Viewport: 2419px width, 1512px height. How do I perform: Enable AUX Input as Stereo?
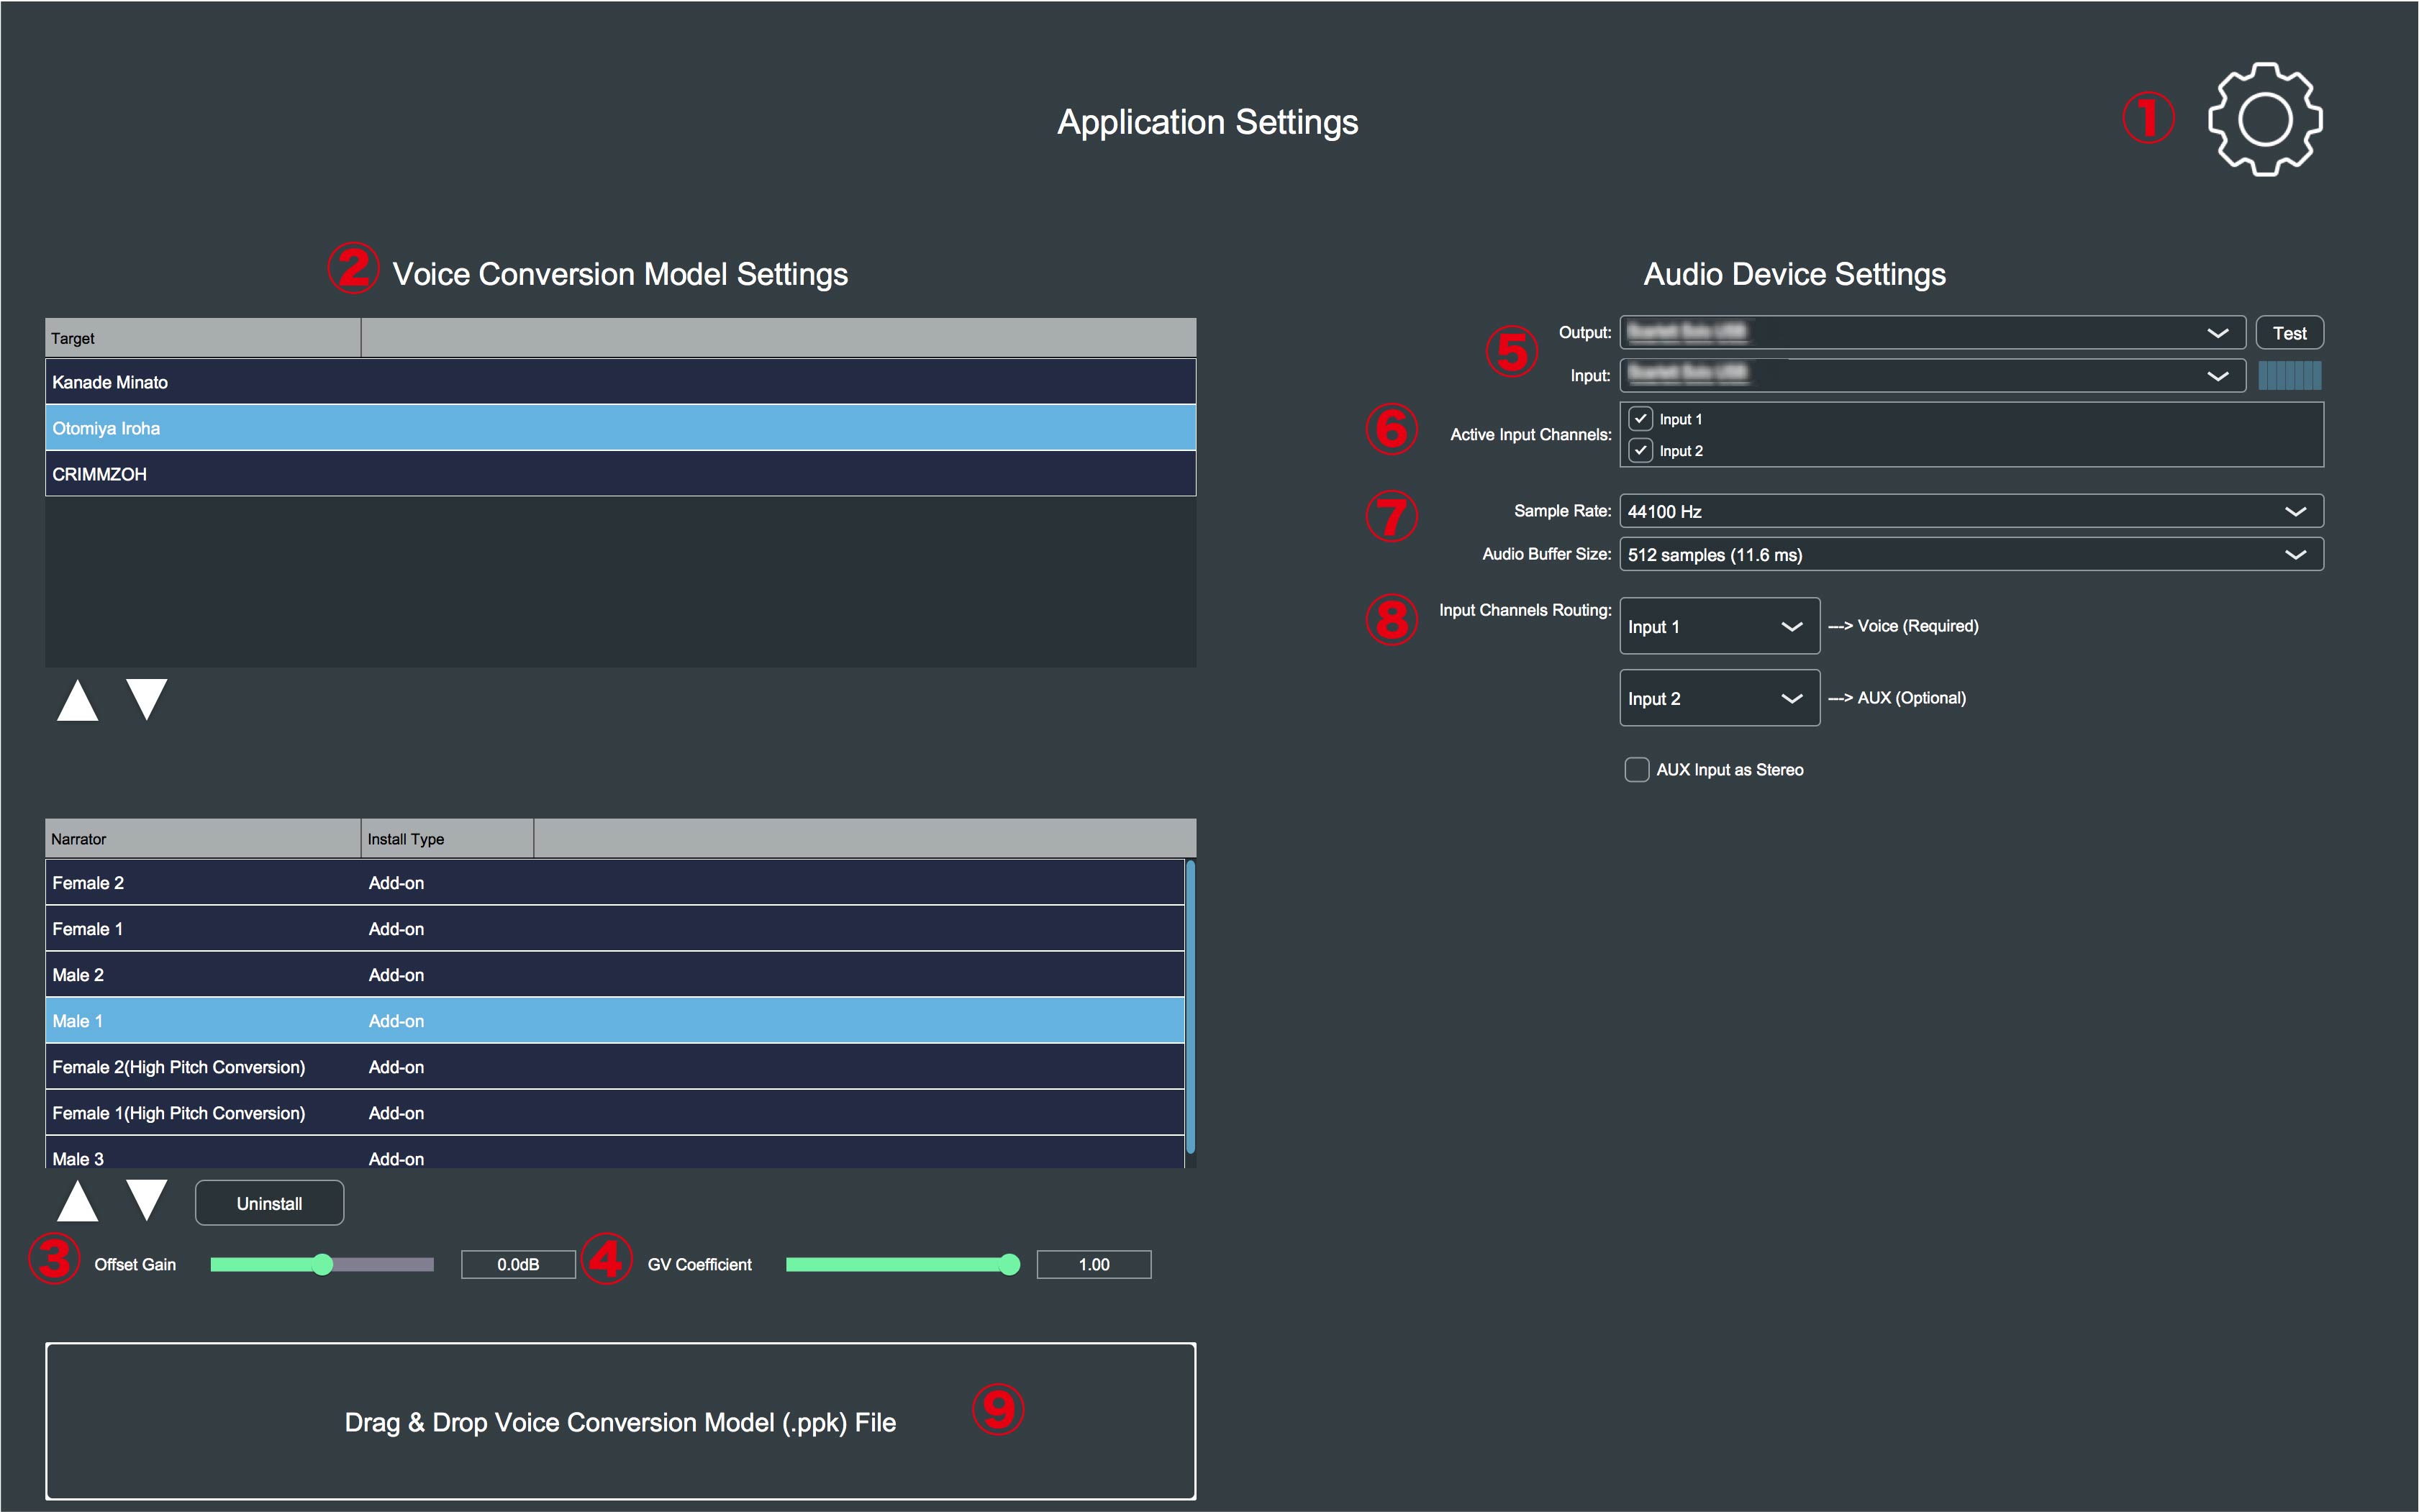click(1637, 770)
